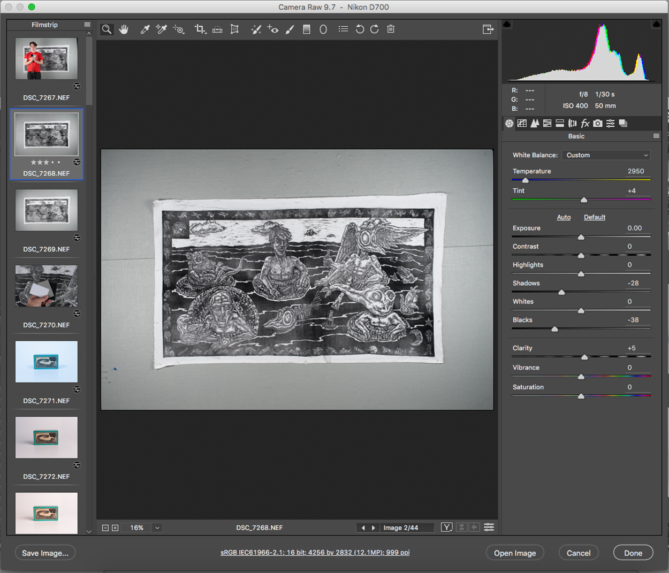This screenshot has width=669, height=573.
Task: Toggle full screen mode
Action: click(488, 29)
